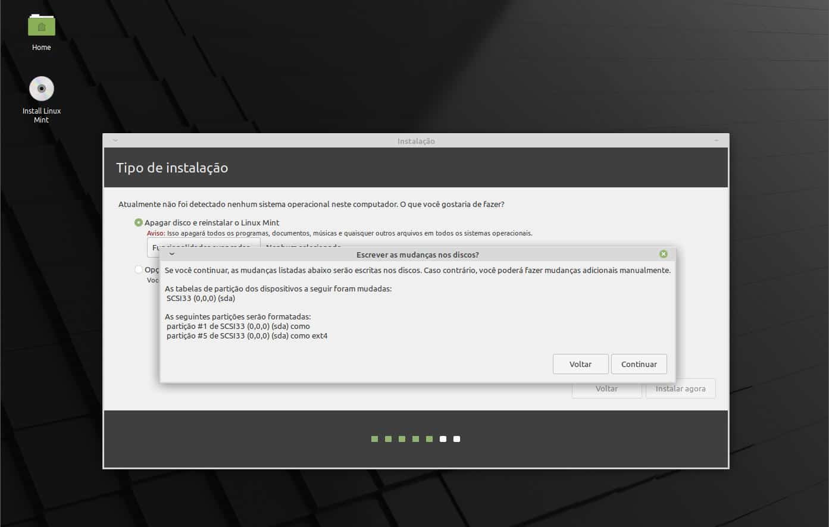The image size is (829, 527).
Task: Open the Home folder desktop icon
Action: coord(42,33)
